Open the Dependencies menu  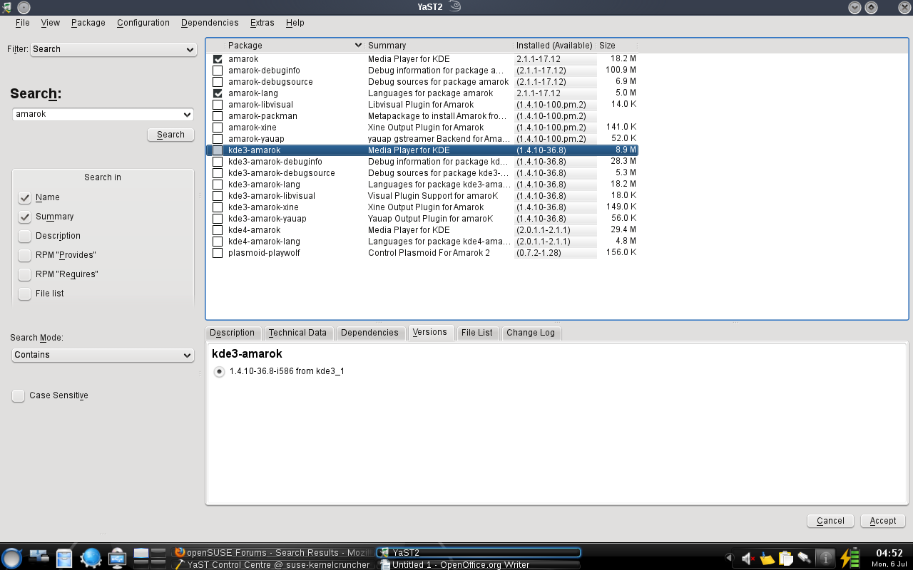(210, 23)
